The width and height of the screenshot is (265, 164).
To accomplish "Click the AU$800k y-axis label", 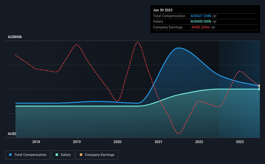I will 15,37.
